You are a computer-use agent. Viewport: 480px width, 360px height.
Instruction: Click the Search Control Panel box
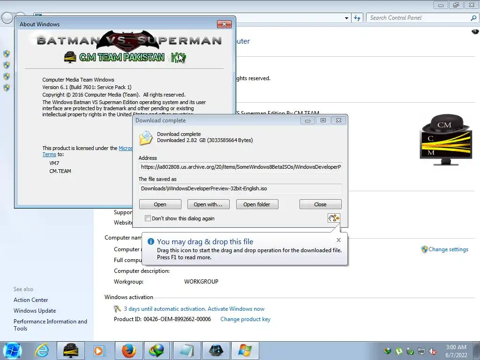(418, 18)
